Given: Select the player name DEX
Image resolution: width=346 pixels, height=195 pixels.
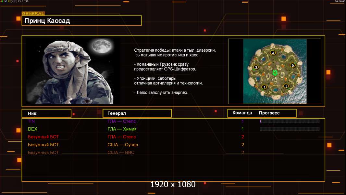Looking at the screenshot, I should (33, 129).
